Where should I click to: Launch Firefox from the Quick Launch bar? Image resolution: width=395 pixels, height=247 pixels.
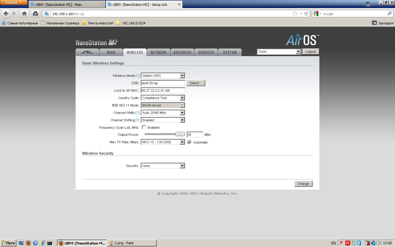pos(28,243)
